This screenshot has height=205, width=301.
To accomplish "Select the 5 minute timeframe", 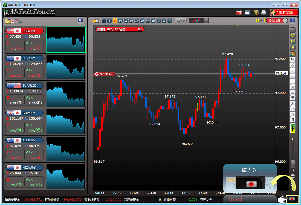I will pyautogui.click(x=115, y=21).
